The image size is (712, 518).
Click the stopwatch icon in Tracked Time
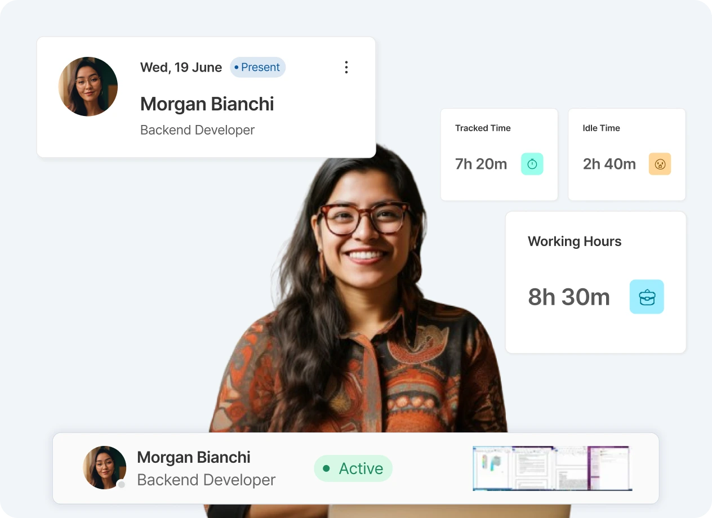(532, 164)
